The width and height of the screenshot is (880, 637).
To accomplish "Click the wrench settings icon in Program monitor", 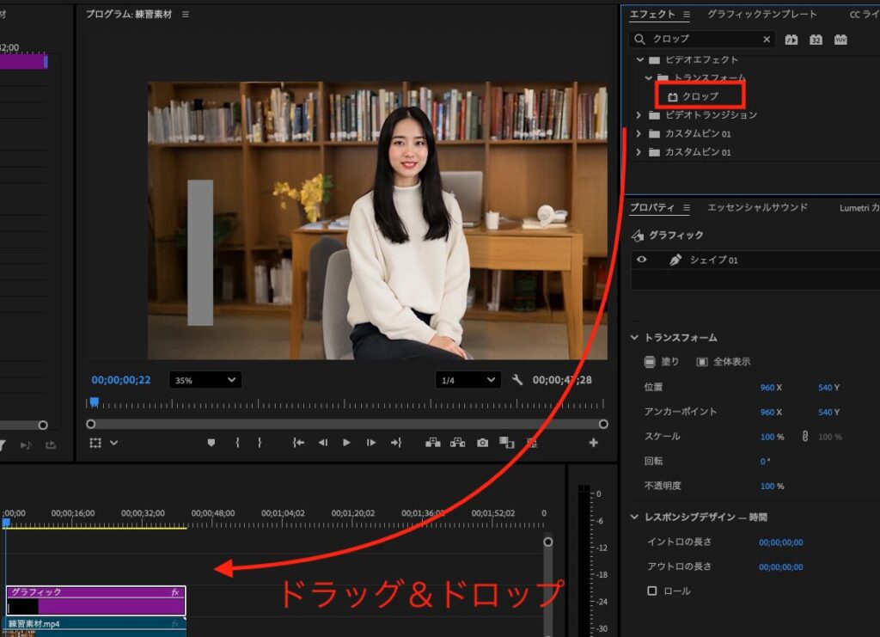I will point(516,378).
